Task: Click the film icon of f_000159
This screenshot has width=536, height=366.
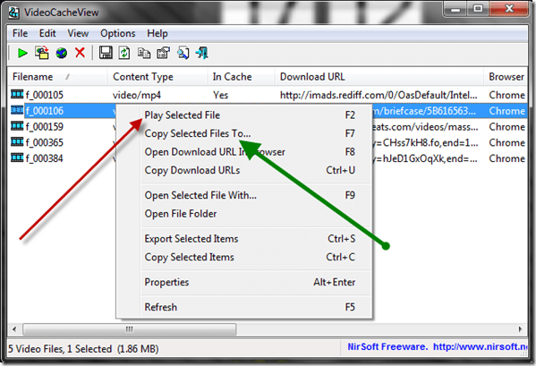Action: tap(17, 126)
